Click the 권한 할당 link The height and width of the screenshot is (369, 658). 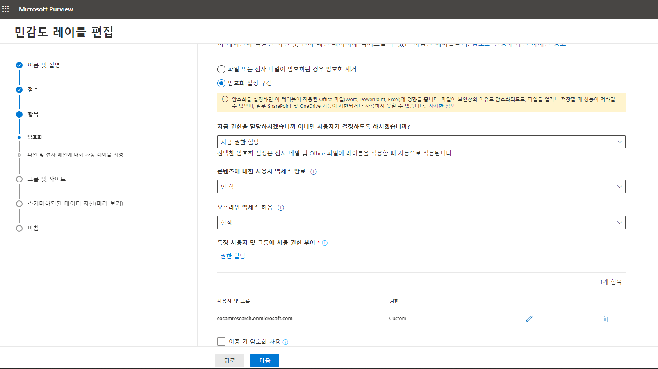tap(233, 256)
